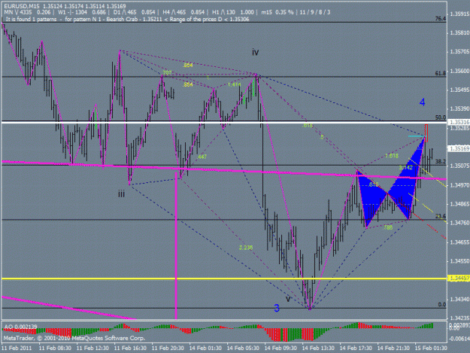
Task: Click the 1.34865 price axis label
Action: coord(459,204)
